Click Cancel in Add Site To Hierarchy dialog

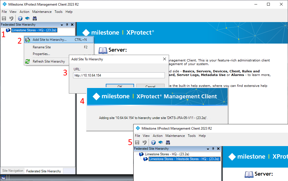tap(150, 86)
